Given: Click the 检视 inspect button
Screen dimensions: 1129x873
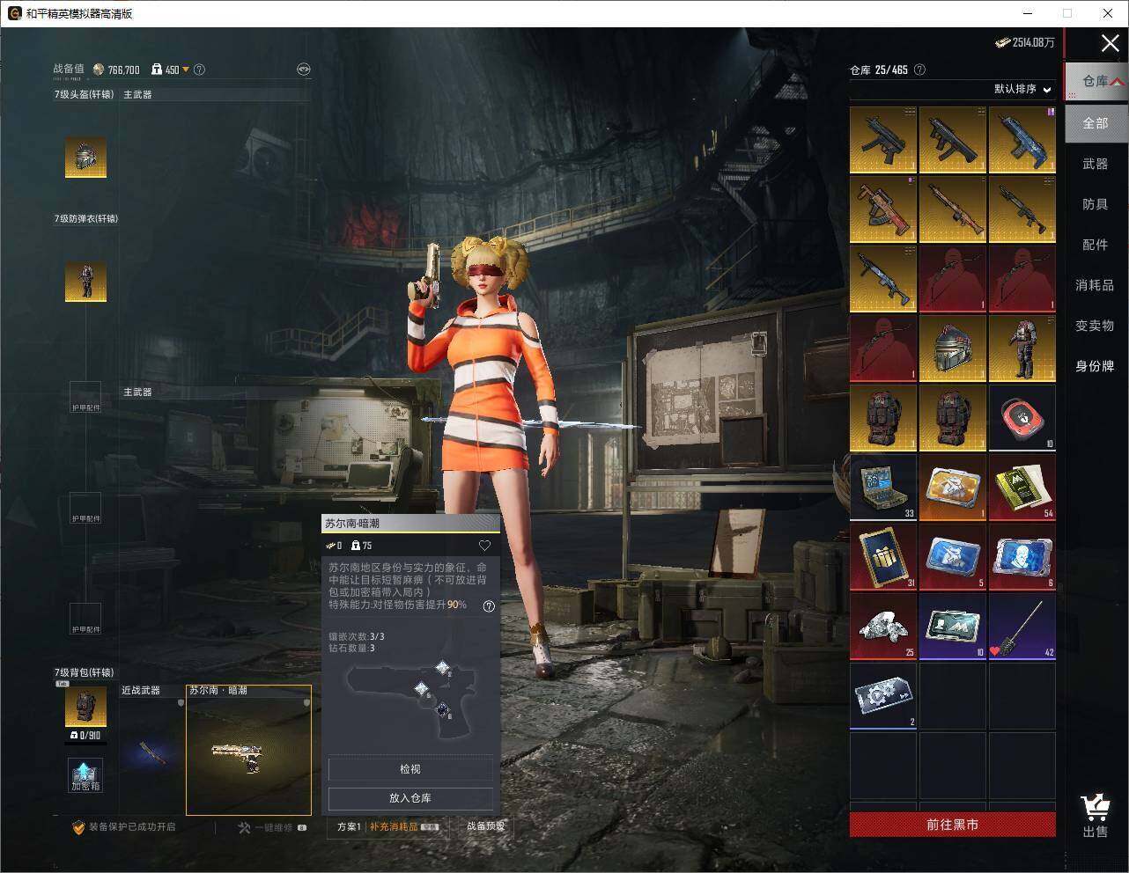Looking at the screenshot, I should click(410, 769).
